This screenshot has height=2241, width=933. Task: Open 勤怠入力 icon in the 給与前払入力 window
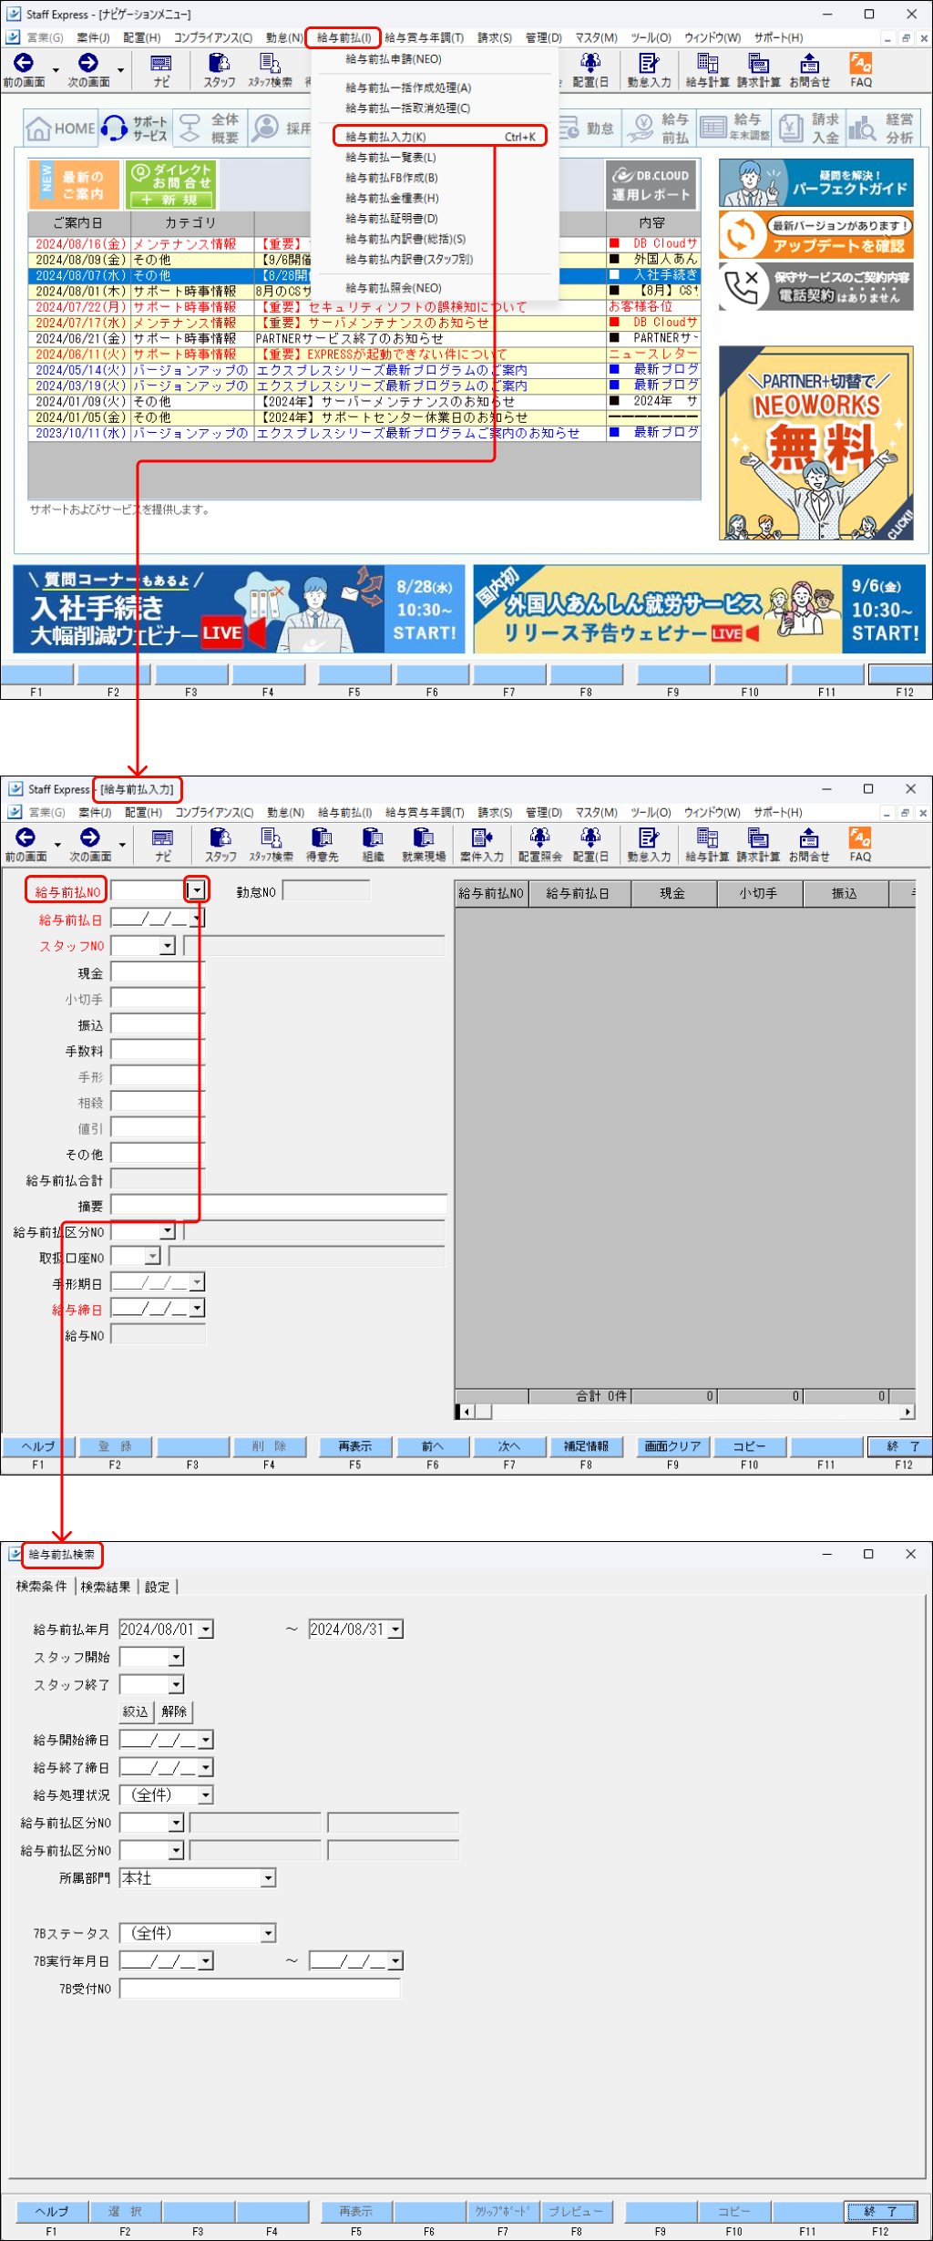(x=649, y=844)
